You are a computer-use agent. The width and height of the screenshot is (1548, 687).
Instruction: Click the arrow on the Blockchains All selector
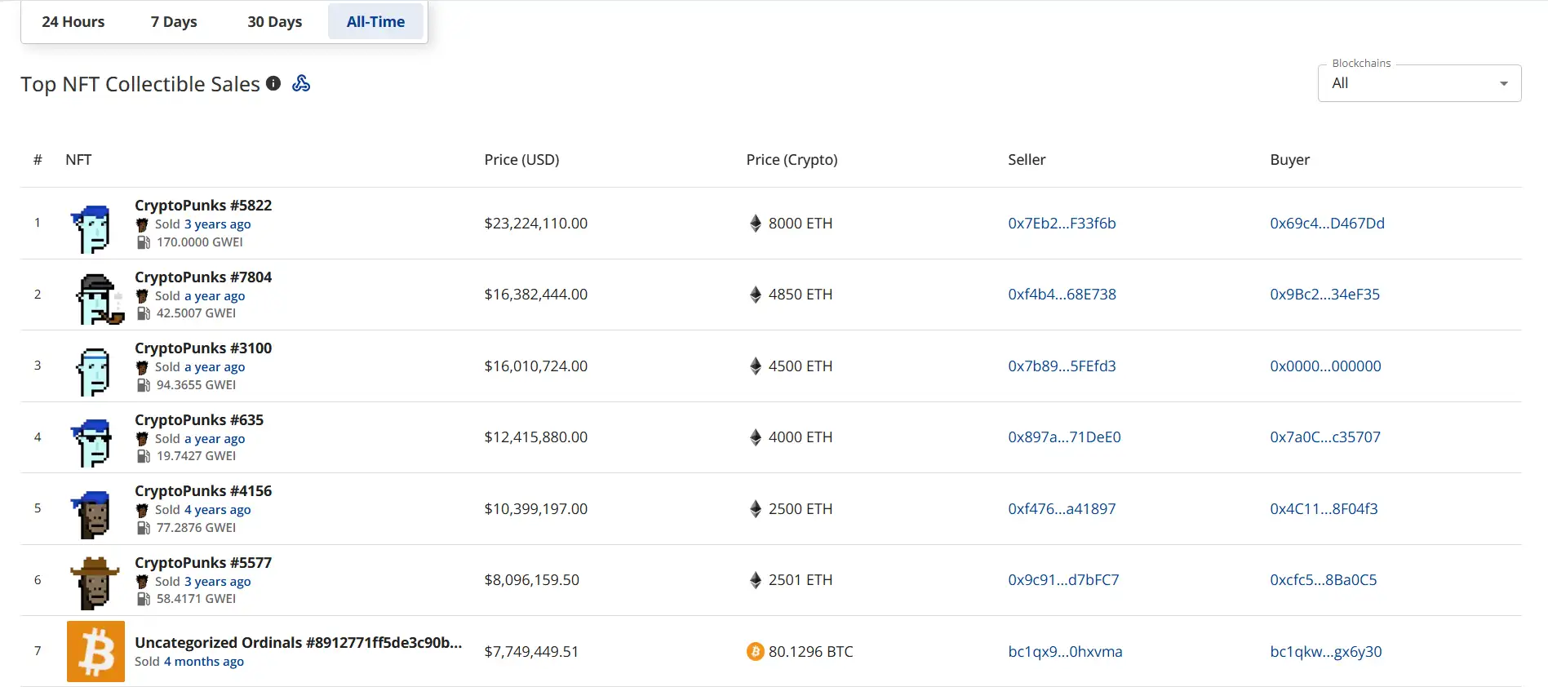click(x=1503, y=84)
